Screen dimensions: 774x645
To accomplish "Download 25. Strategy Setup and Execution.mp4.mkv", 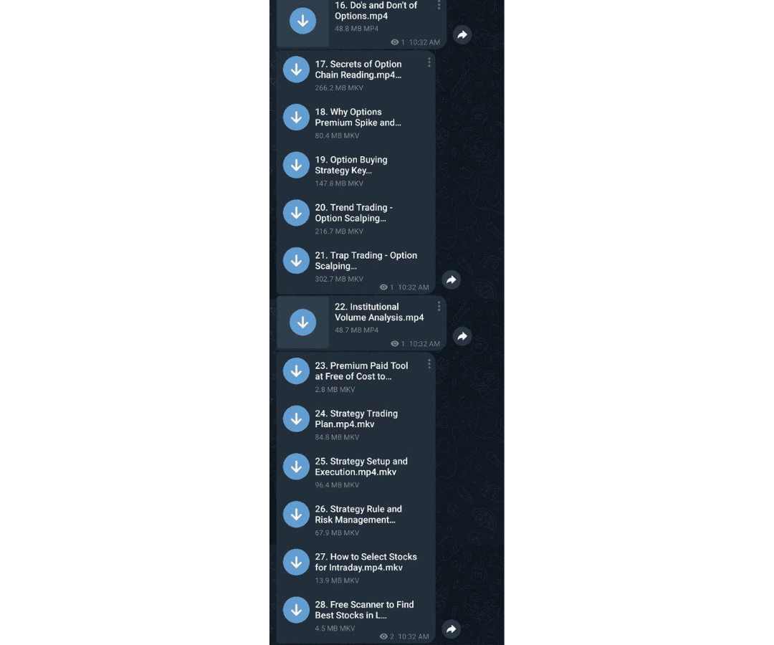I will coord(296,467).
